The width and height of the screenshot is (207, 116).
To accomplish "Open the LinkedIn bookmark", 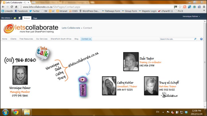I will (x=7, y=11).
